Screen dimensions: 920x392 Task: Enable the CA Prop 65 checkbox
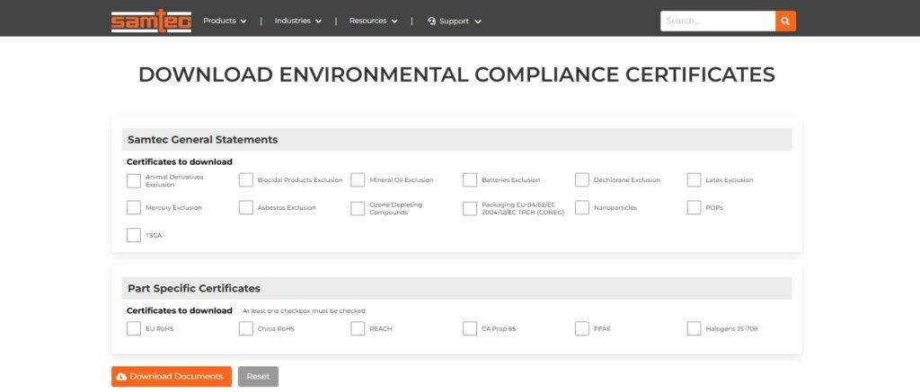pyautogui.click(x=470, y=328)
